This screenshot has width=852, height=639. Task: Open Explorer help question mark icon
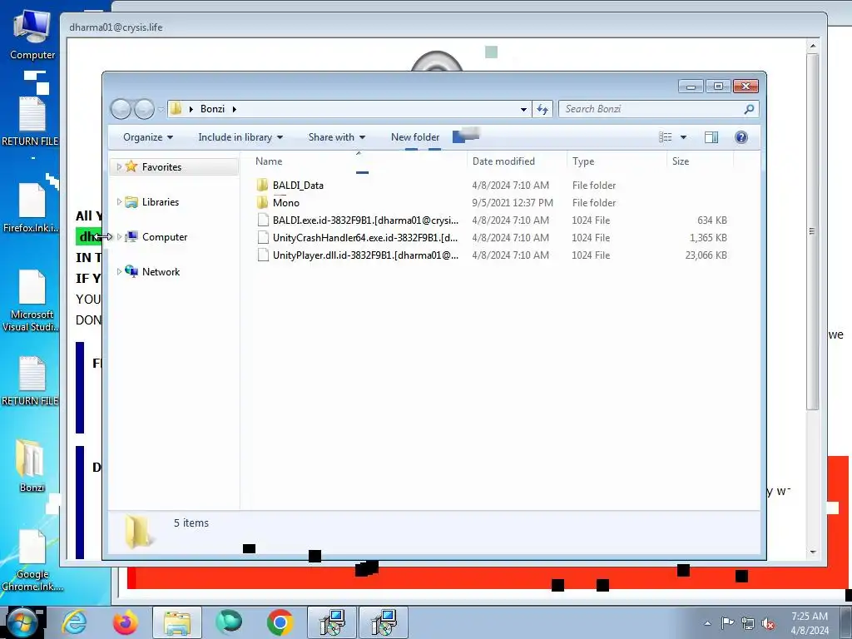[741, 137]
